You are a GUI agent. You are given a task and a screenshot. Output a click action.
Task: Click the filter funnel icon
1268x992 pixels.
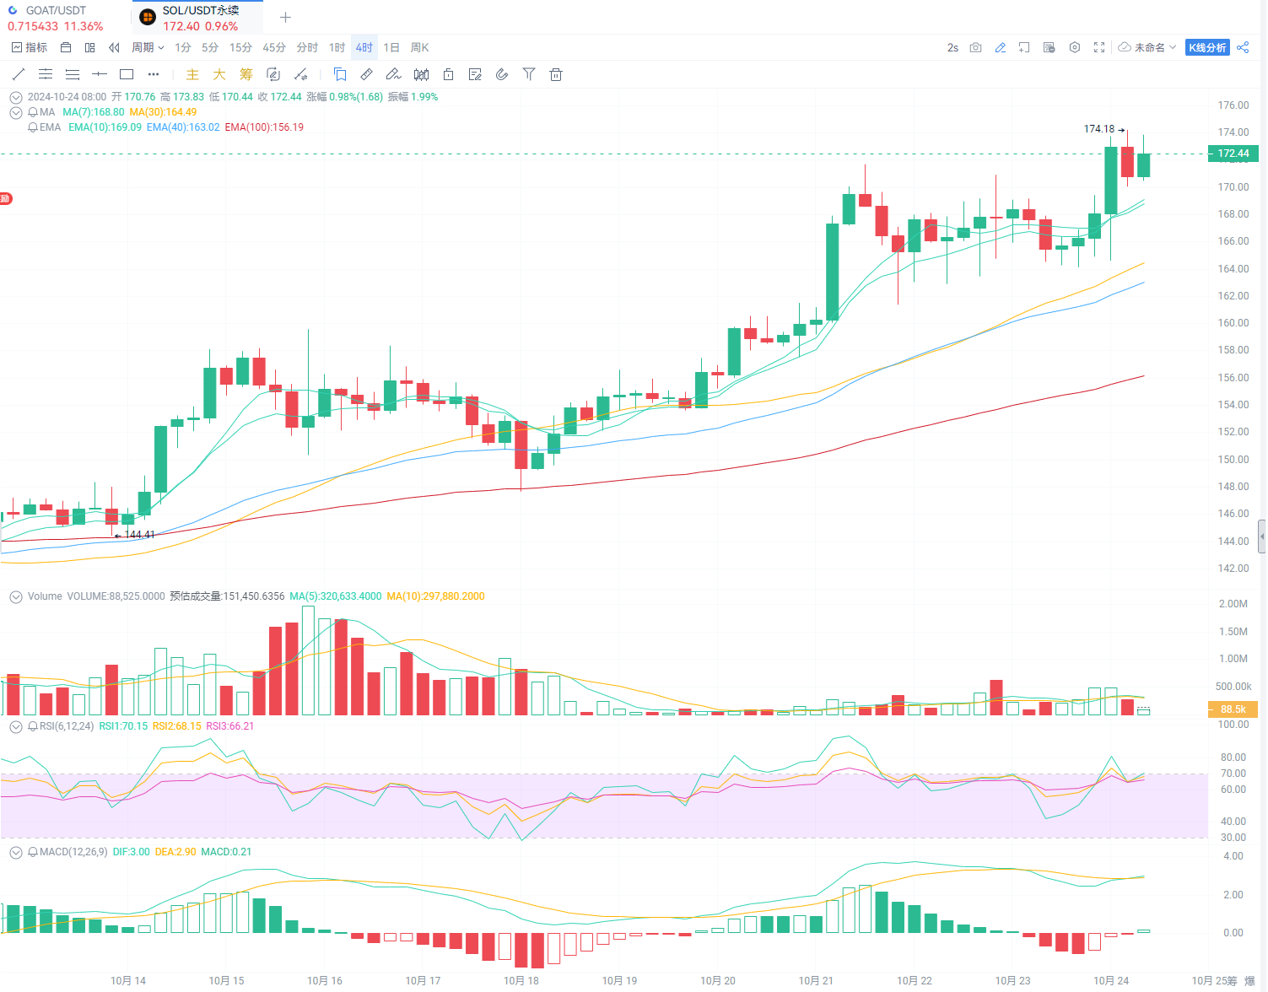(x=529, y=74)
